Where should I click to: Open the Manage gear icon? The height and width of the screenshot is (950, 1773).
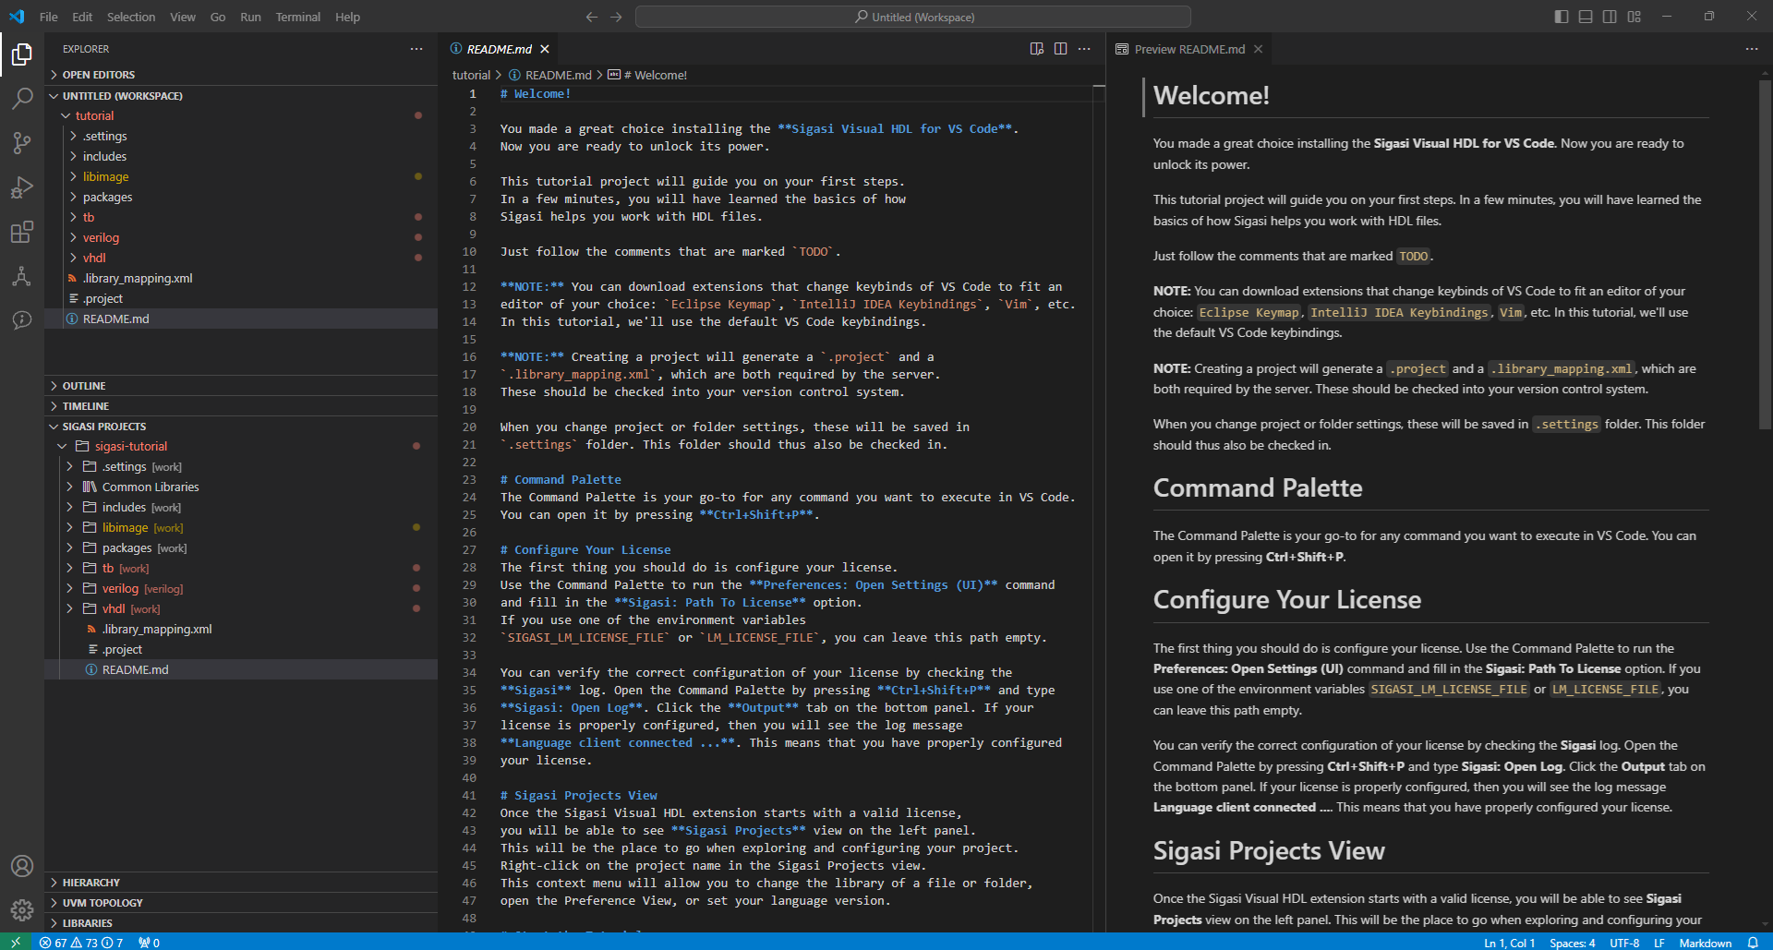22,910
